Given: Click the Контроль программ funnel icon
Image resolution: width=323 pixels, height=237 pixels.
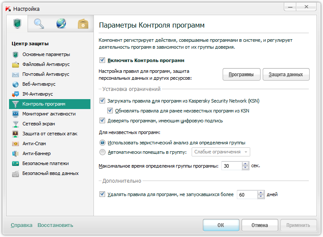Looking at the screenshot, I should [x=16, y=104].
